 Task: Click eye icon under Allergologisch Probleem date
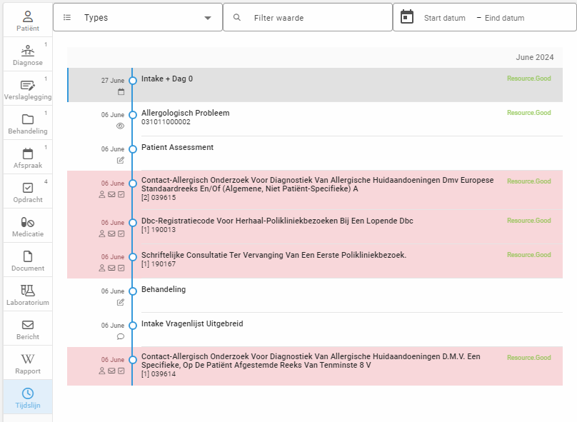pyautogui.click(x=120, y=126)
